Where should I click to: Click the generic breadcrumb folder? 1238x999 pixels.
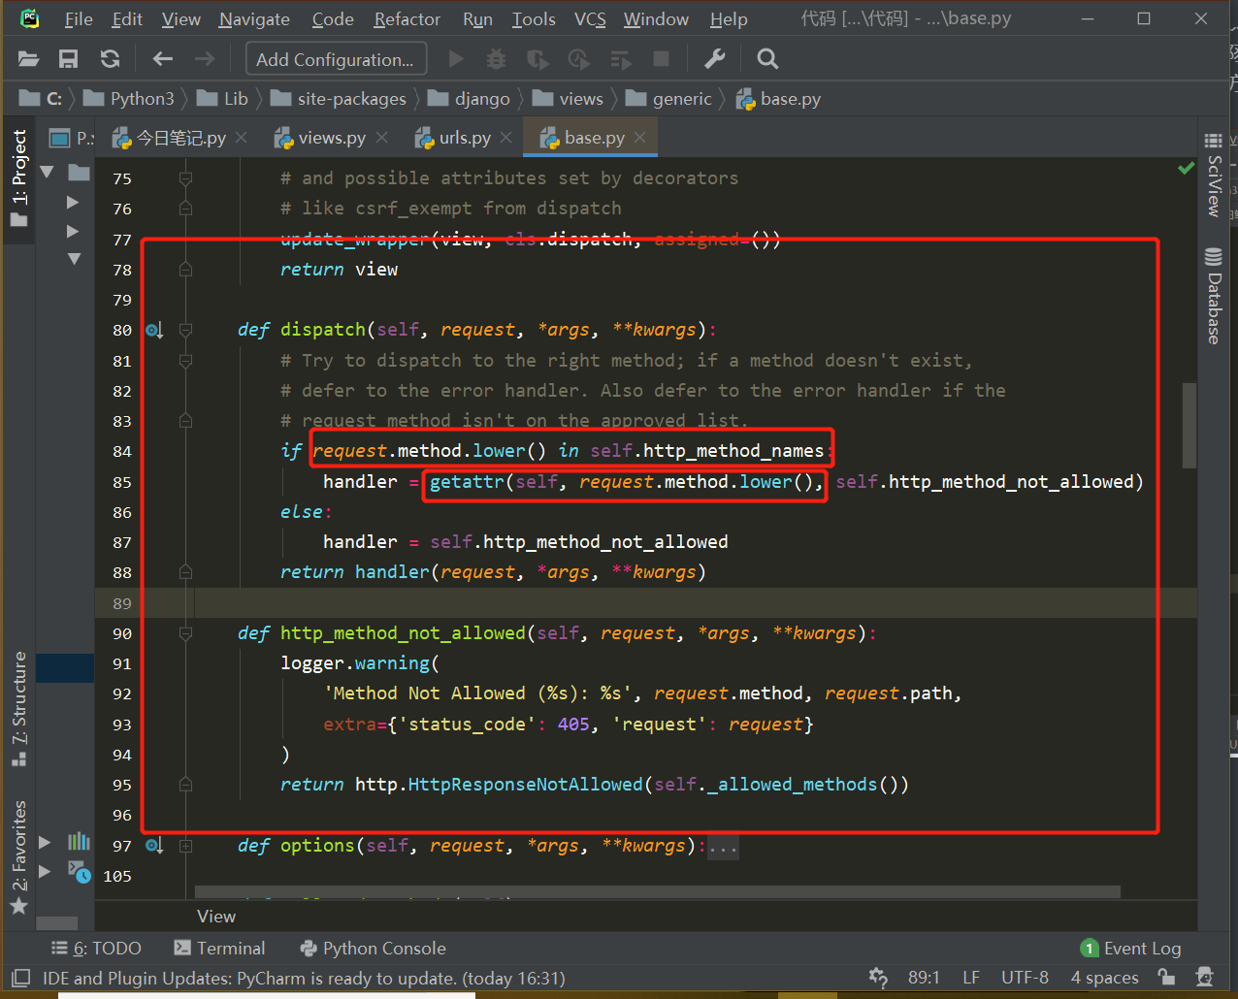click(x=669, y=99)
